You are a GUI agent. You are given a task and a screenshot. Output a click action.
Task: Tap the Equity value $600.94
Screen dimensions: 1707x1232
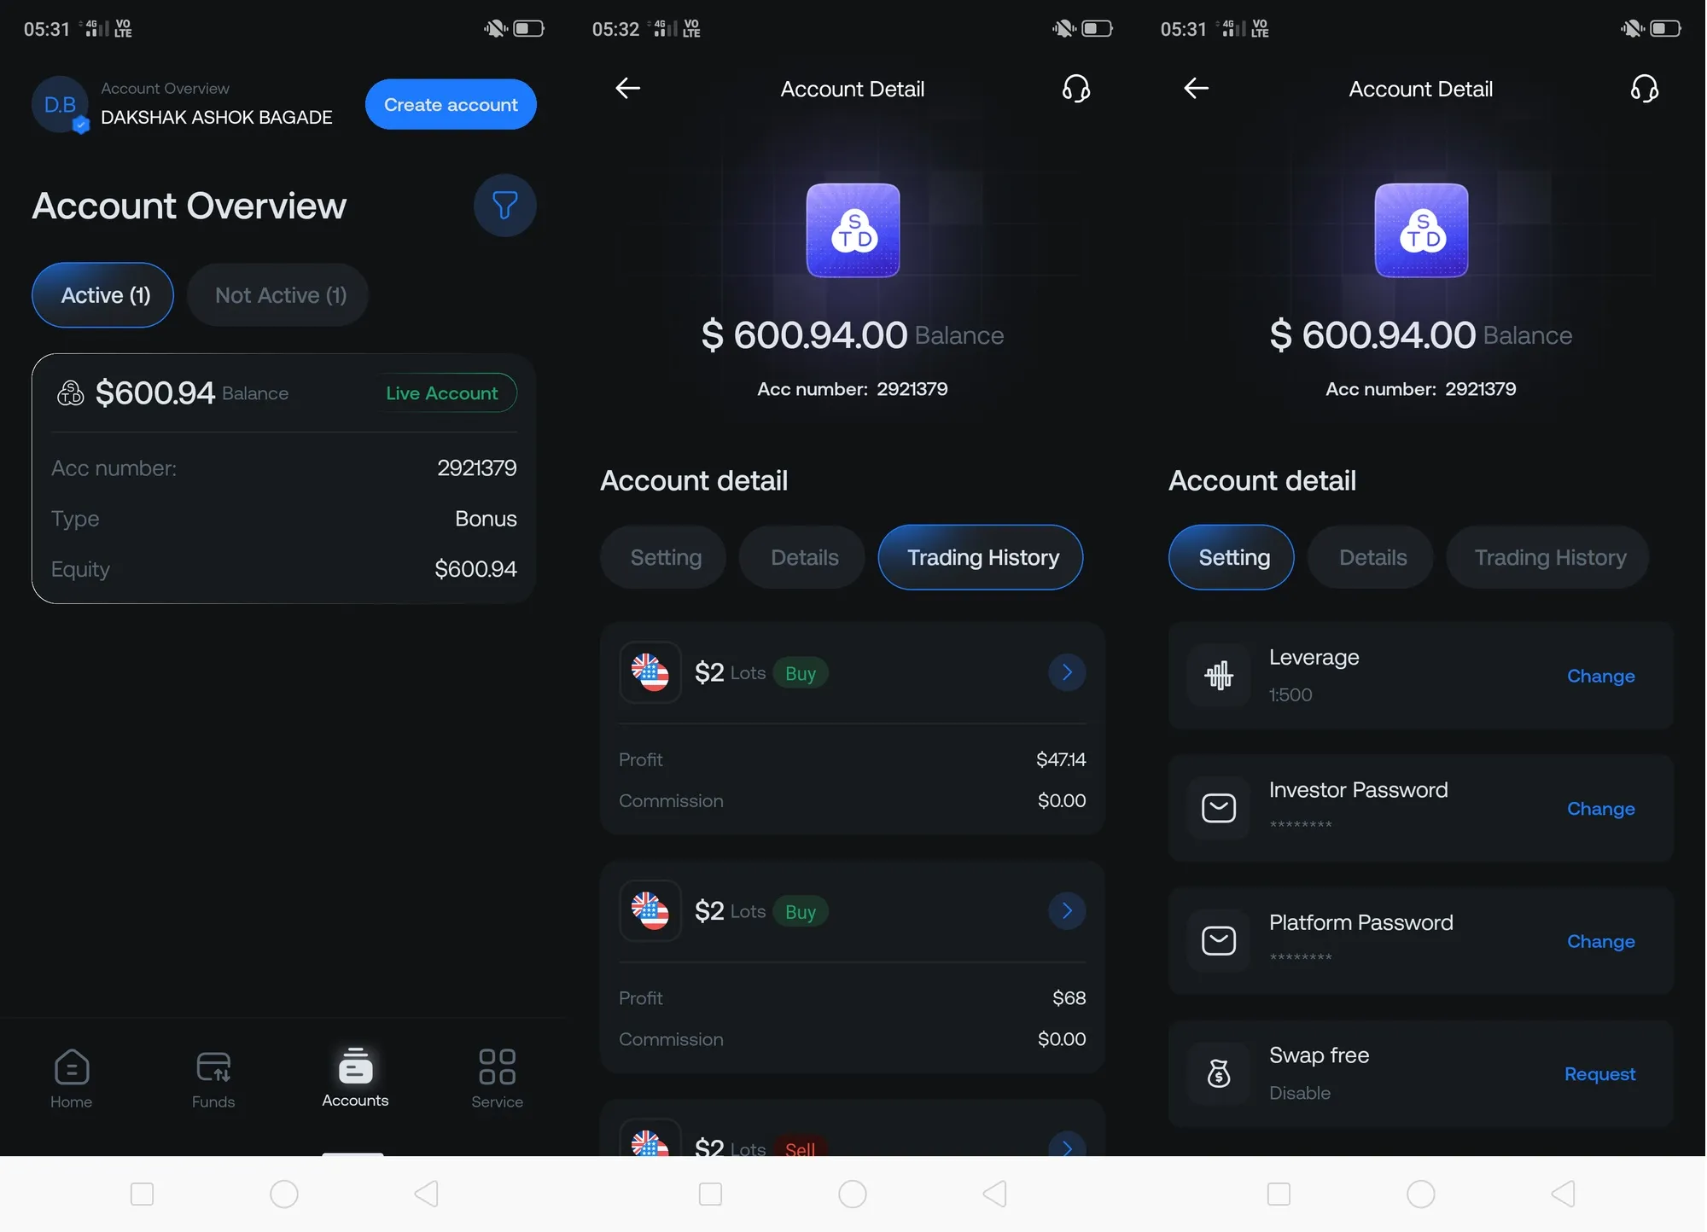tap(475, 569)
